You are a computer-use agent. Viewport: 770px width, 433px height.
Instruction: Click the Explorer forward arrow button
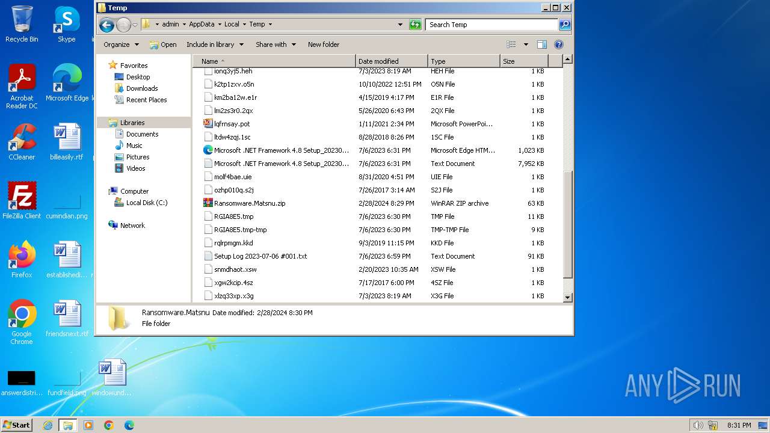[123, 25]
